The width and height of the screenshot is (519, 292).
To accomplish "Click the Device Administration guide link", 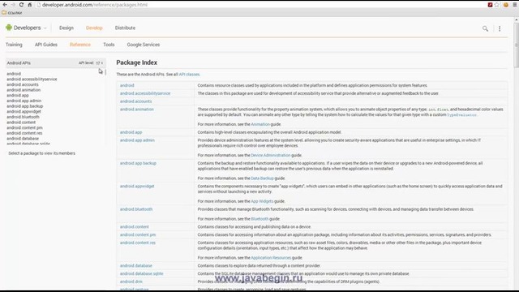I will 270,155.
